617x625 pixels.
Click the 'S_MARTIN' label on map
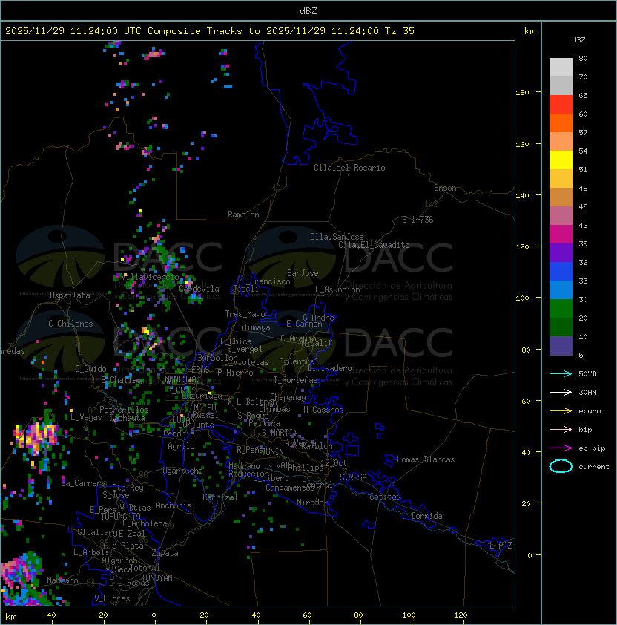click(x=280, y=433)
